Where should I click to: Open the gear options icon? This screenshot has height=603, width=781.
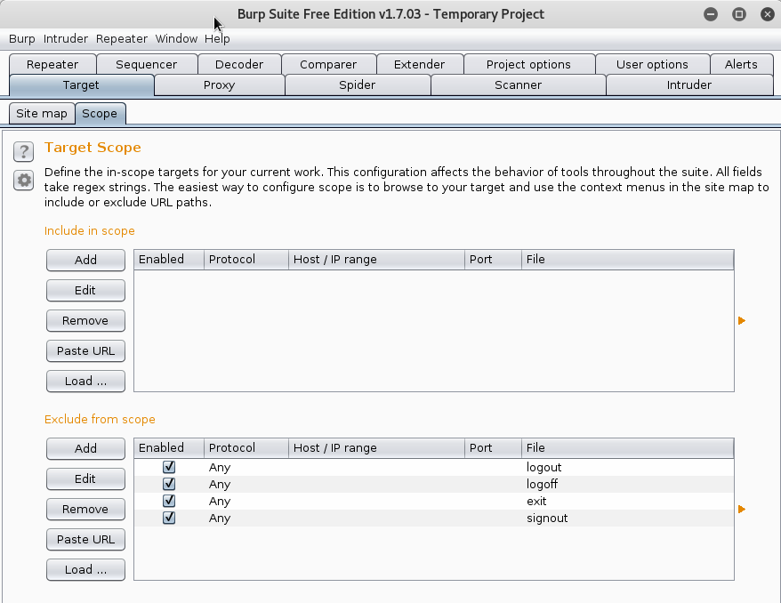pos(23,181)
